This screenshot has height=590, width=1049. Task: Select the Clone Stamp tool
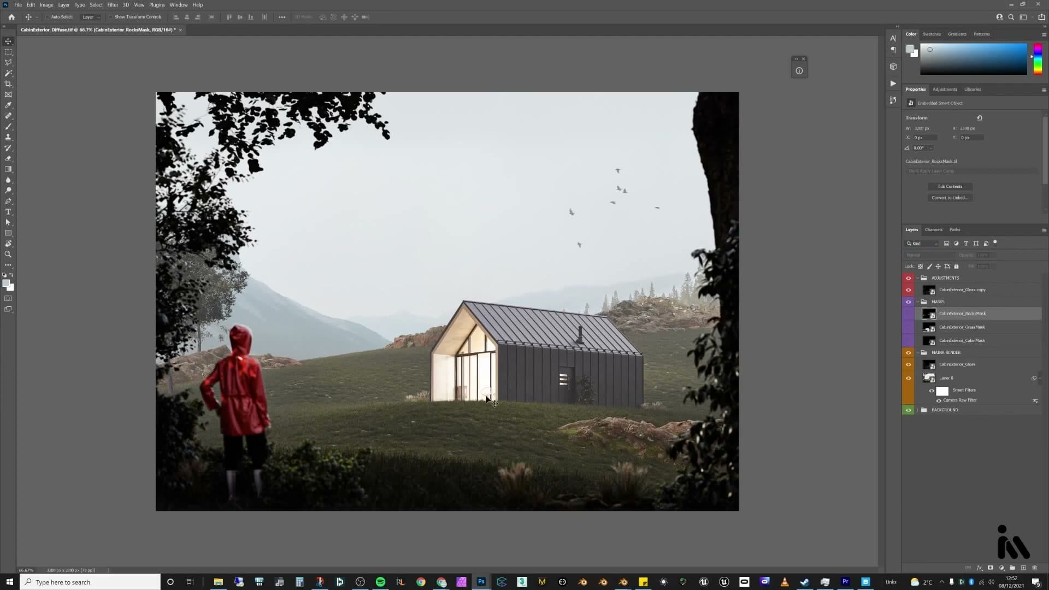coord(8,137)
